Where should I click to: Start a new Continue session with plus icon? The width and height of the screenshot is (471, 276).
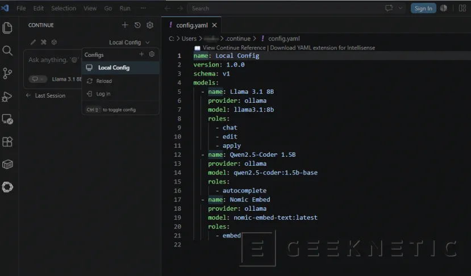click(124, 25)
